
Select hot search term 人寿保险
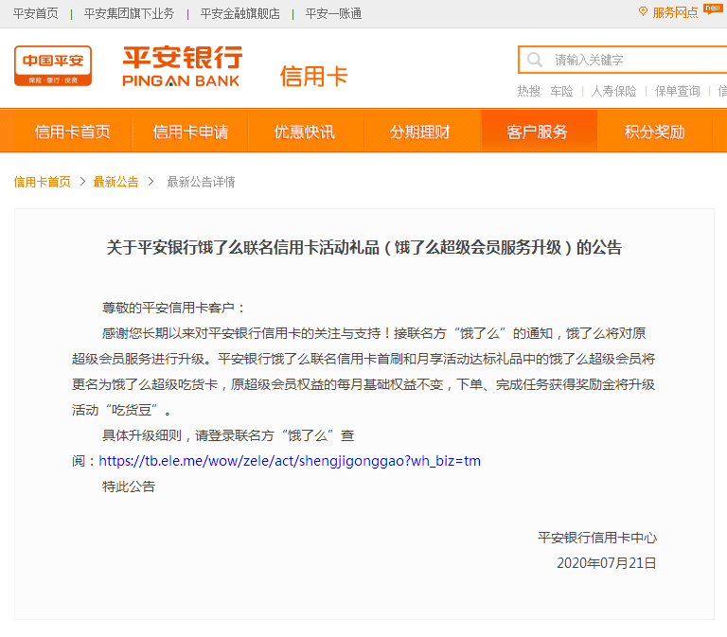tap(613, 91)
